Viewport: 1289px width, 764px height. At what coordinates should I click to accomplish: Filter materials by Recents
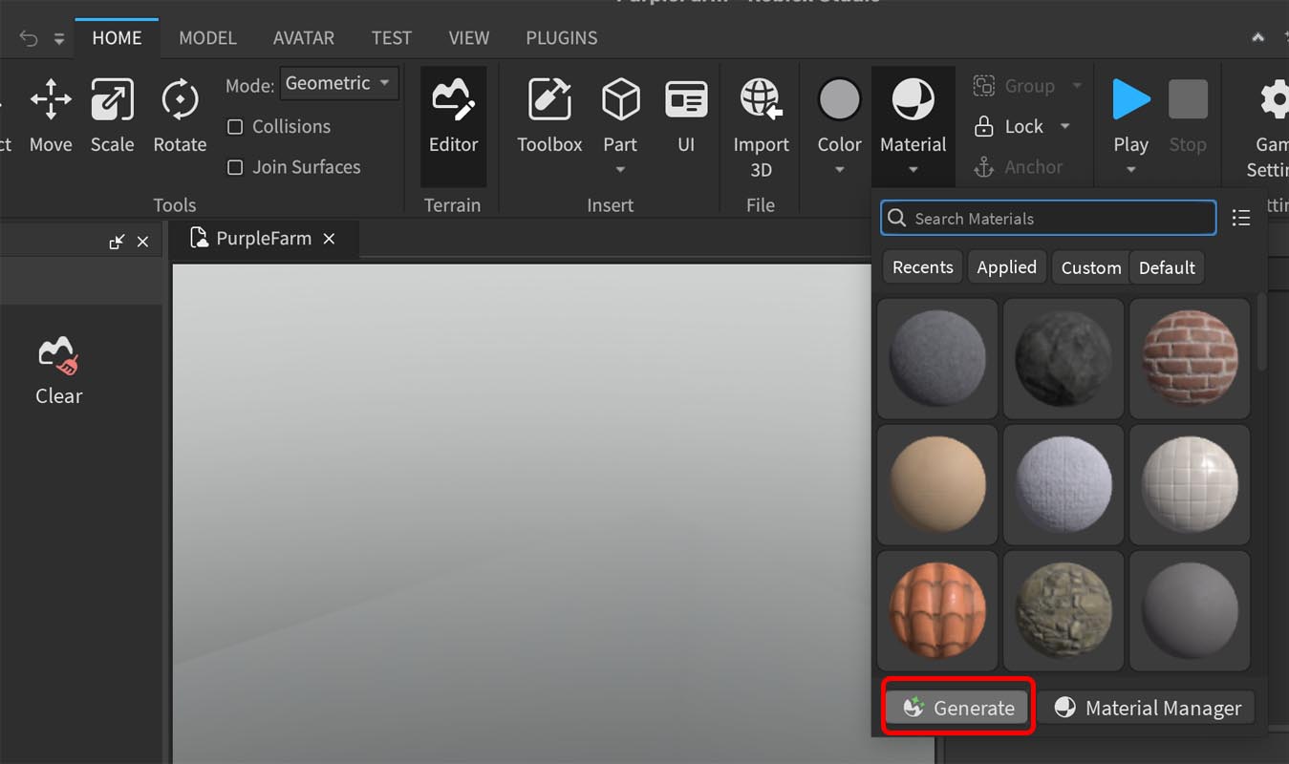(x=922, y=267)
